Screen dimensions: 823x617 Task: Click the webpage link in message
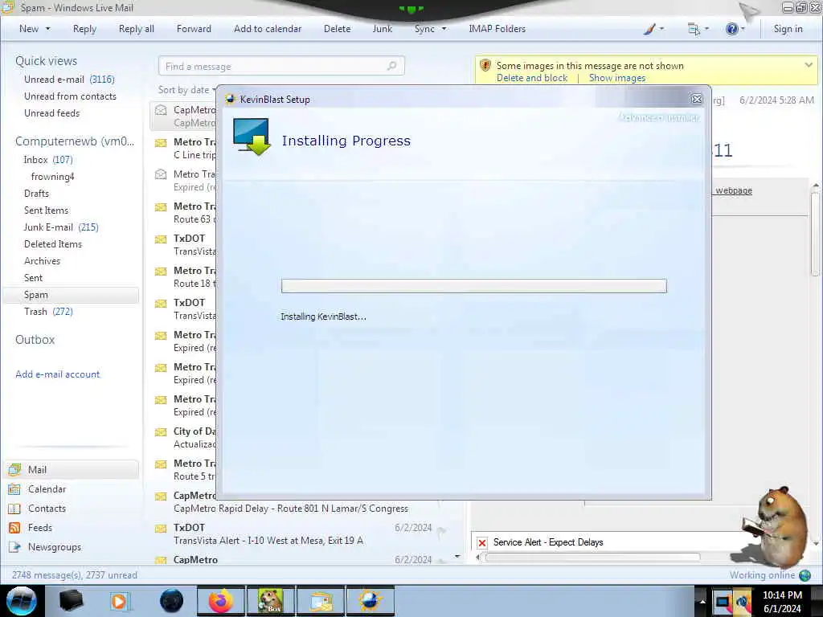(x=734, y=190)
